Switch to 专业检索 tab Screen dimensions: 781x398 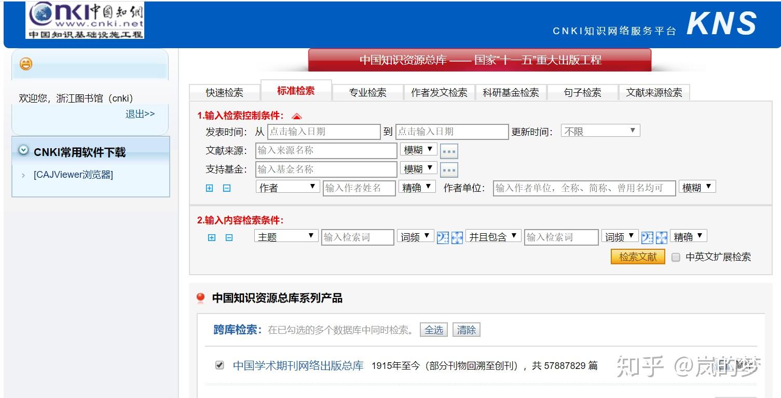pyautogui.click(x=367, y=93)
